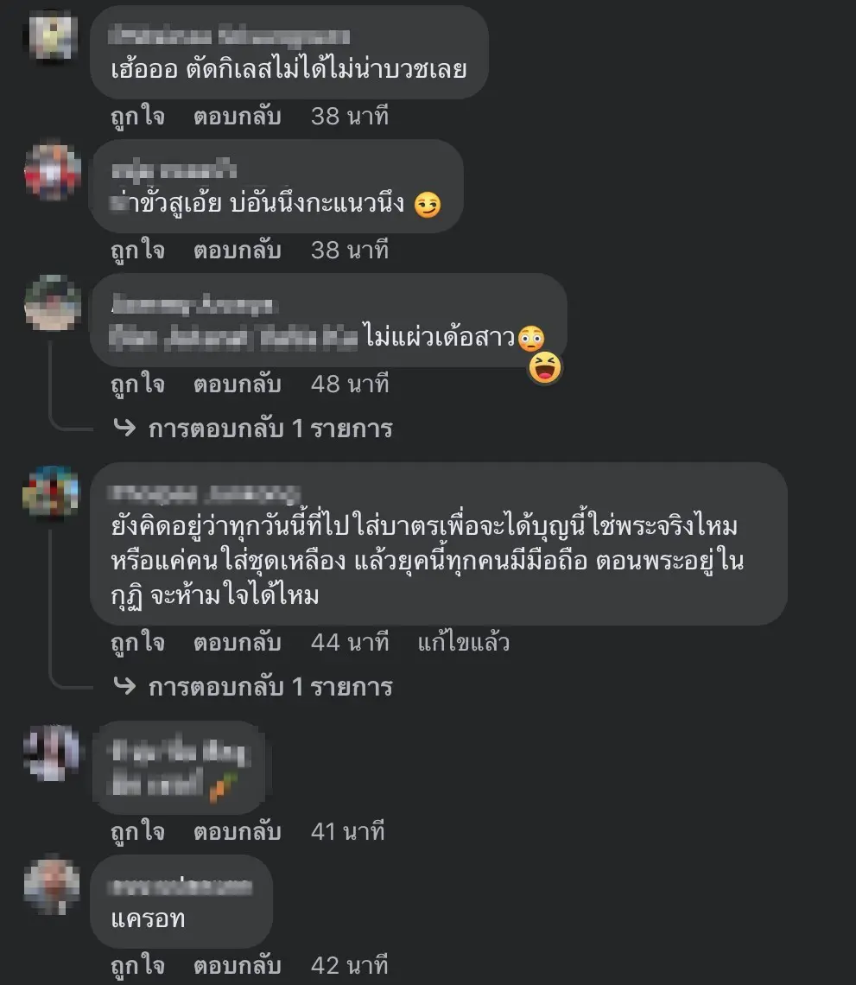This screenshot has height=985, width=856.
Task: Expand 1 reply under the 48-minute comment
Action: click(270, 429)
